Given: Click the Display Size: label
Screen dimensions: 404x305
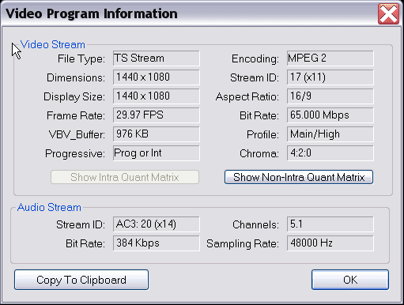Looking at the screenshot, I should click(74, 97).
